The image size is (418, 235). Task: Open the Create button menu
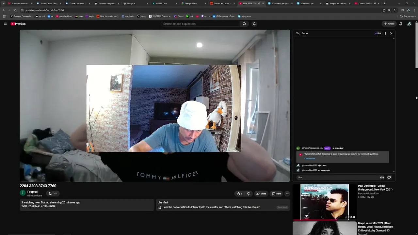(389, 24)
